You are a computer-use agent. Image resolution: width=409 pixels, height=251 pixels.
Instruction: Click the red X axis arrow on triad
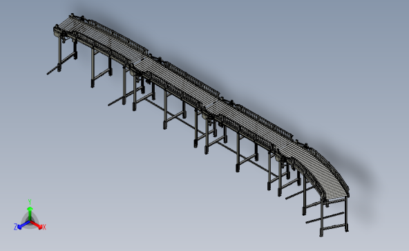pyautogui.click(x=37, y=225)
